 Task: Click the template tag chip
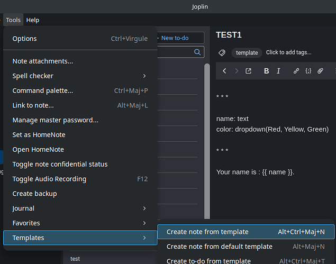click(x=247, y=53)
